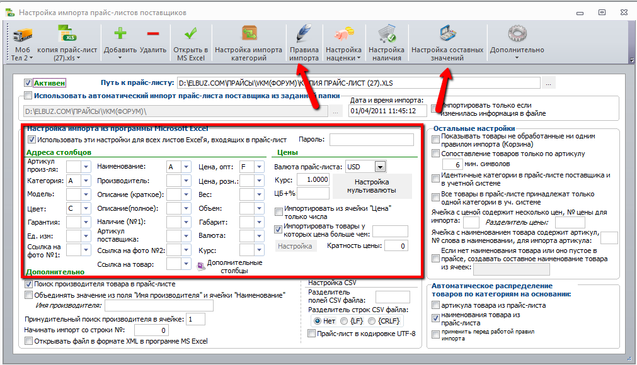This screenshot has width=637, height=365.
Task: Click the 'Путь к прайс-листу' path field
Action: (359, 83)
